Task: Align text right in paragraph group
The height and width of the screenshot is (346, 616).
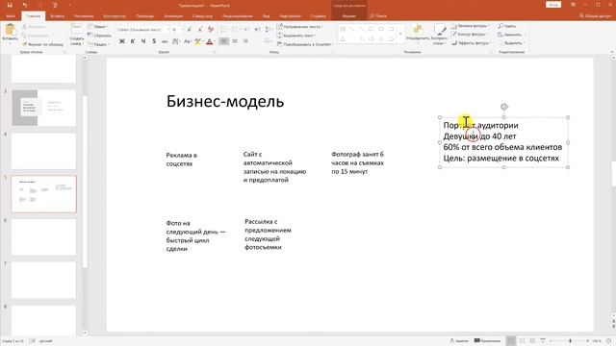Action: 245,41
